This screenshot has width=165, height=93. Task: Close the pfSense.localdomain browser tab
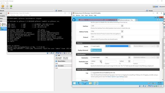coord(134,20)
